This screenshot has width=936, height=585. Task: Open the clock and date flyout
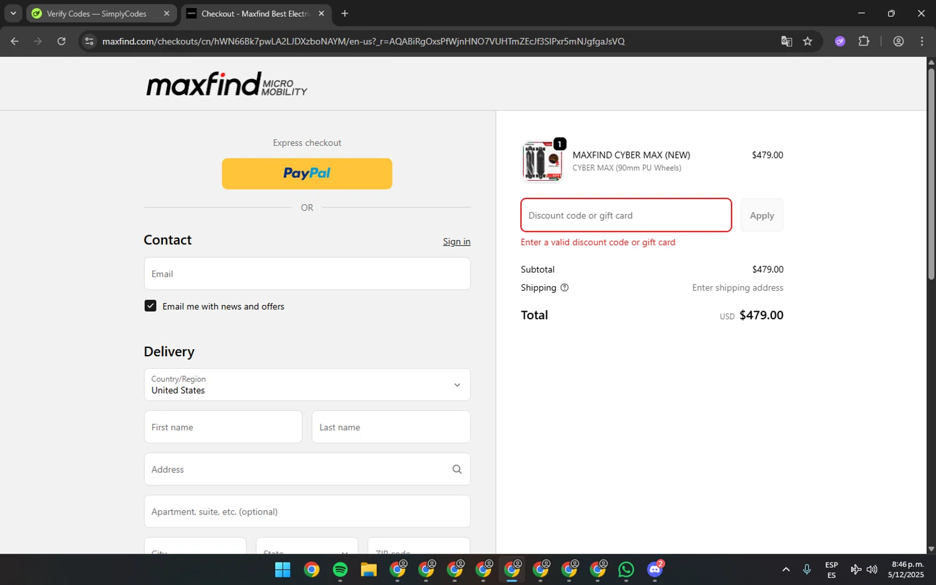click(x=906, y=569)
